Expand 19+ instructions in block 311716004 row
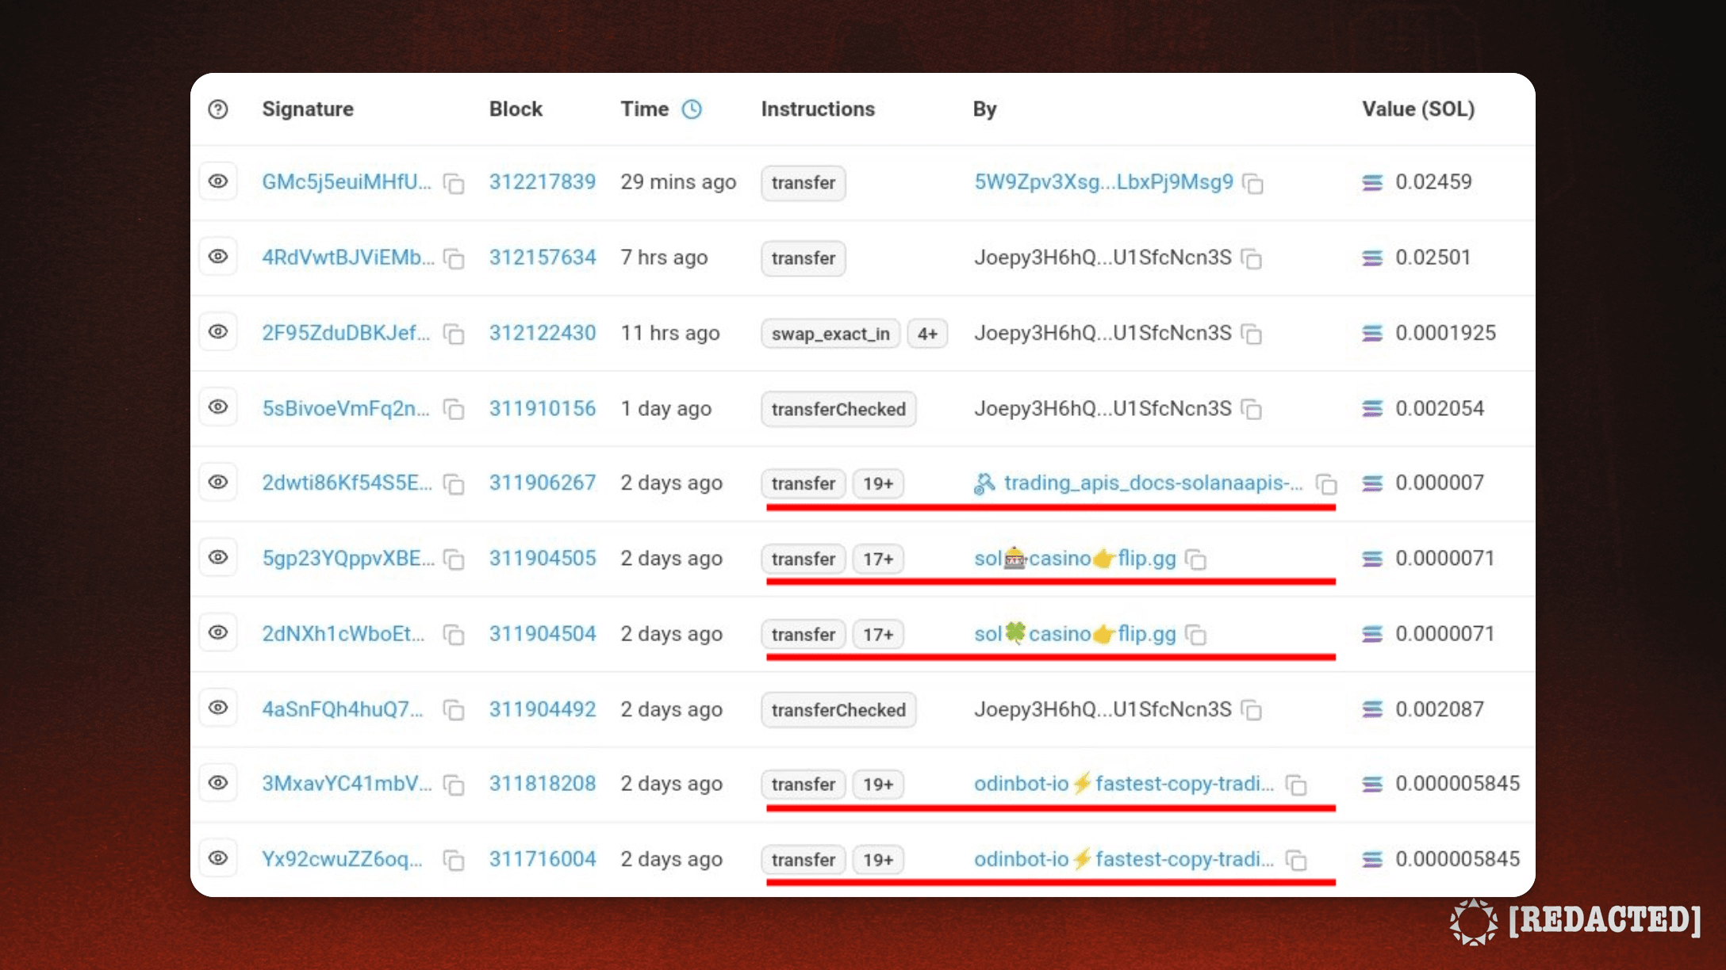Screen dimensions: 1726x970 click(x=878, y=860)
